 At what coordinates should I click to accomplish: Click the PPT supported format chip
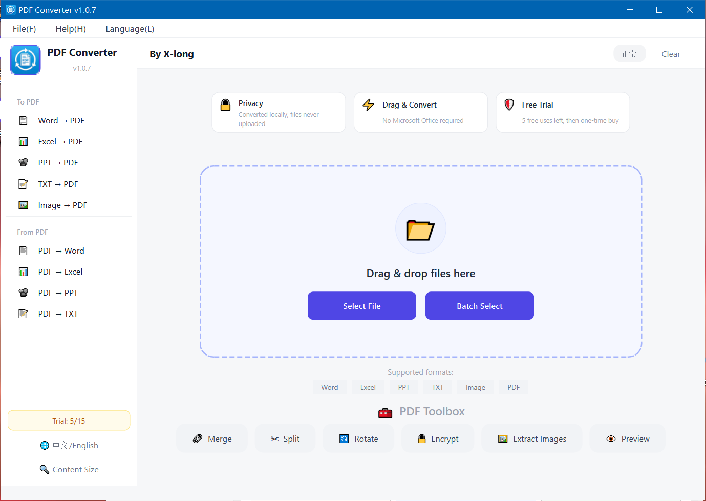pyautogui.click(x=404, y=387)
